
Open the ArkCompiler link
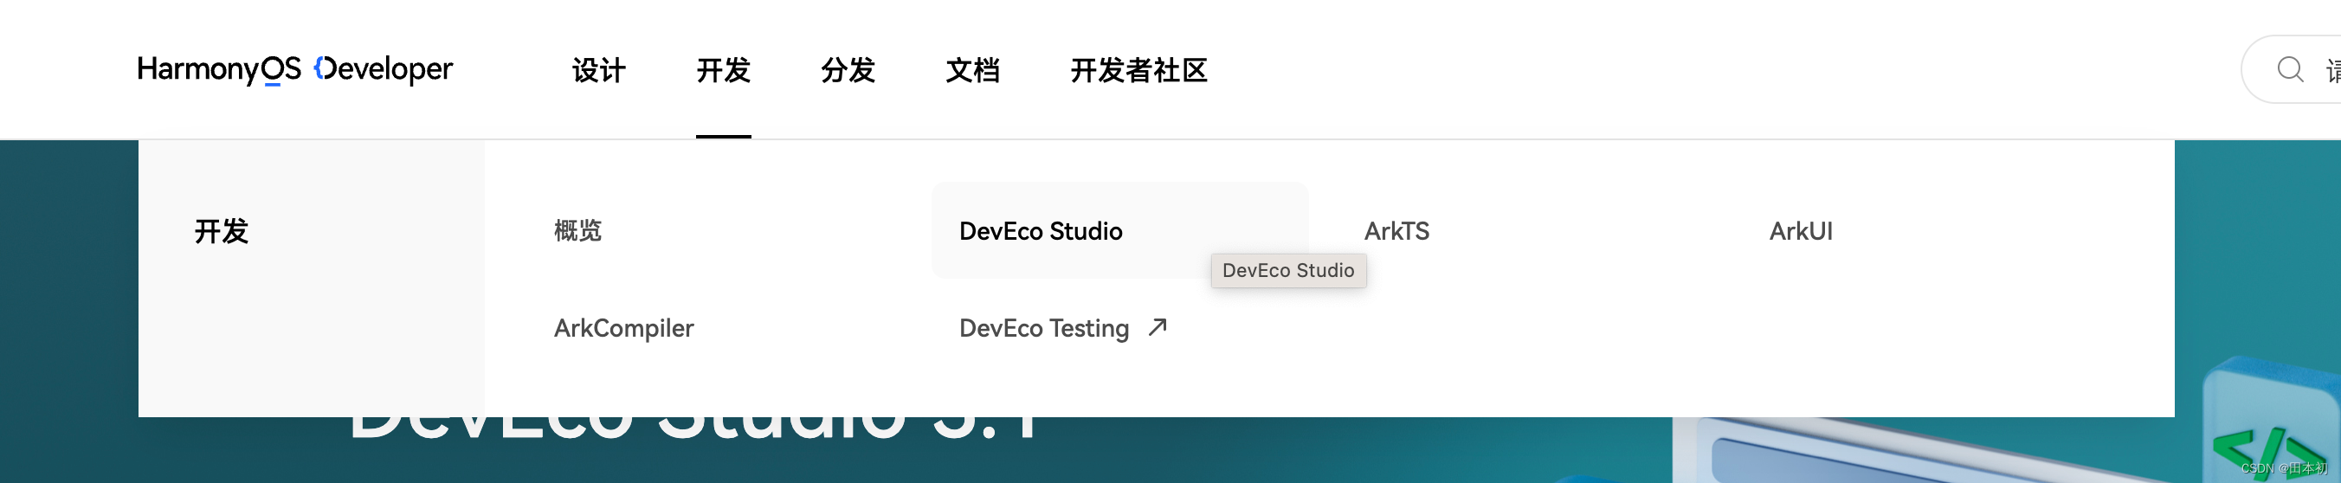pos(624,328)
